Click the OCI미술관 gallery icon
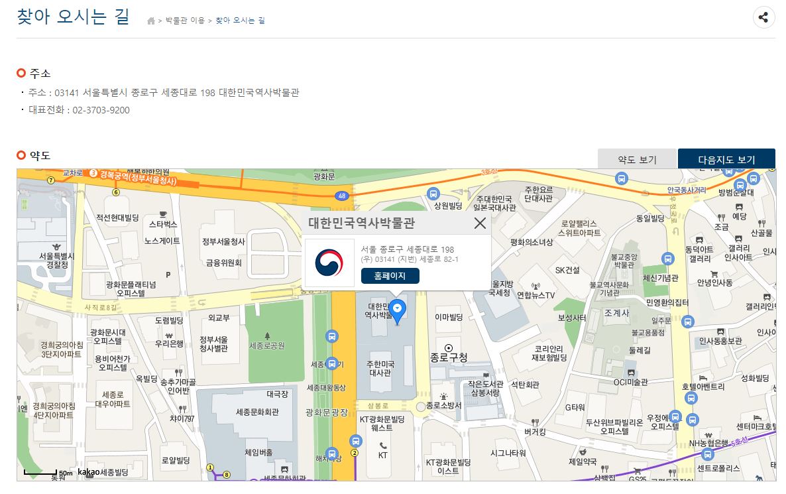Screen dimensions: 786x494 [631, 373]
